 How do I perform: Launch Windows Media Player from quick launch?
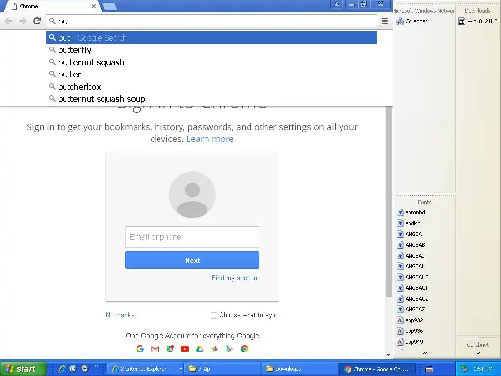click(x=84, y=369)
